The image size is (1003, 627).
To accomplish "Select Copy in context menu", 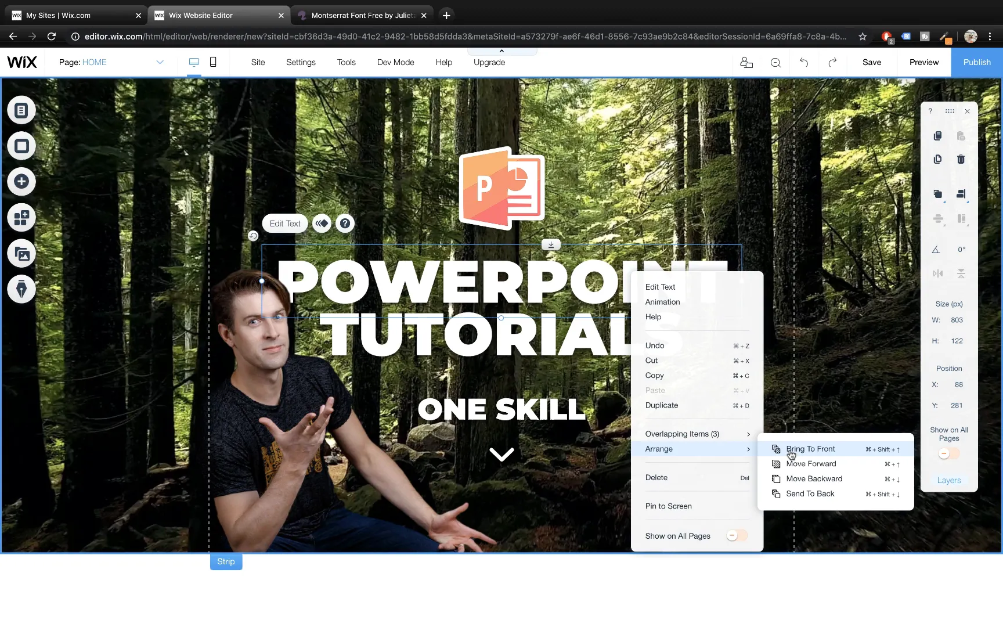I will pyautogui.click(x=697, y=376).
